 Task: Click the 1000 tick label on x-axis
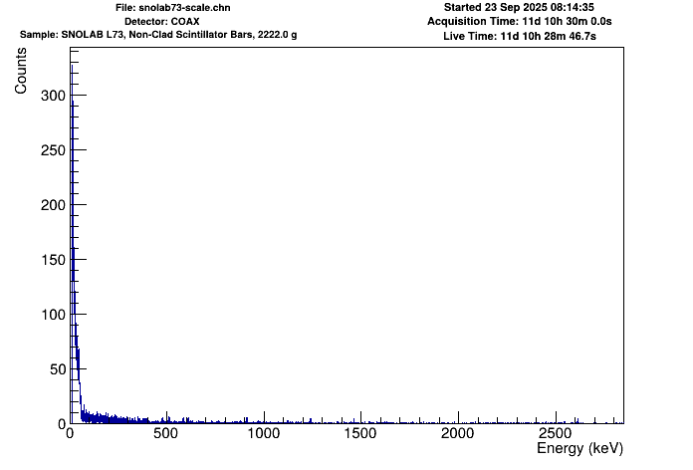tap(262, 435)
